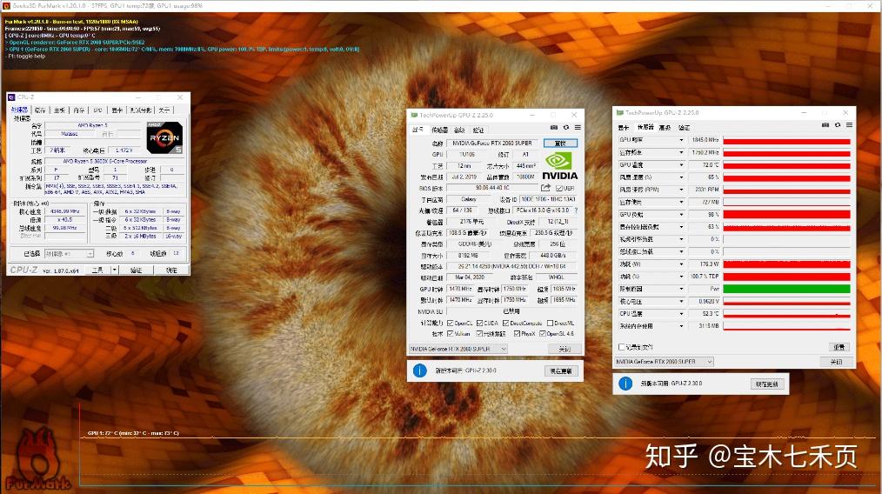Click GPU load red sensor graph
The image size is (882, 494).
pyautogui.click(x=786, y=214)
